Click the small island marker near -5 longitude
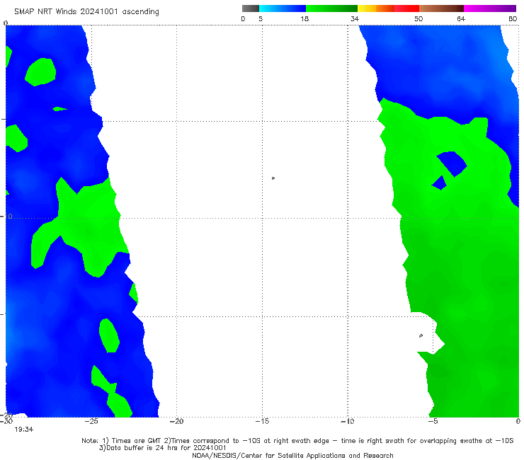Screen dimensions: 524x460 click(x=421, y=335)
